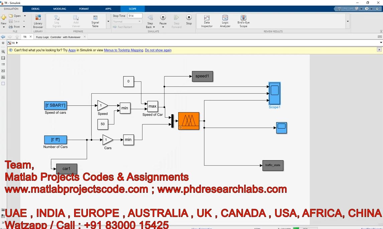Click Do not show again link
Viewport: 383px width, 229px height.
click(x=158, y=50)
